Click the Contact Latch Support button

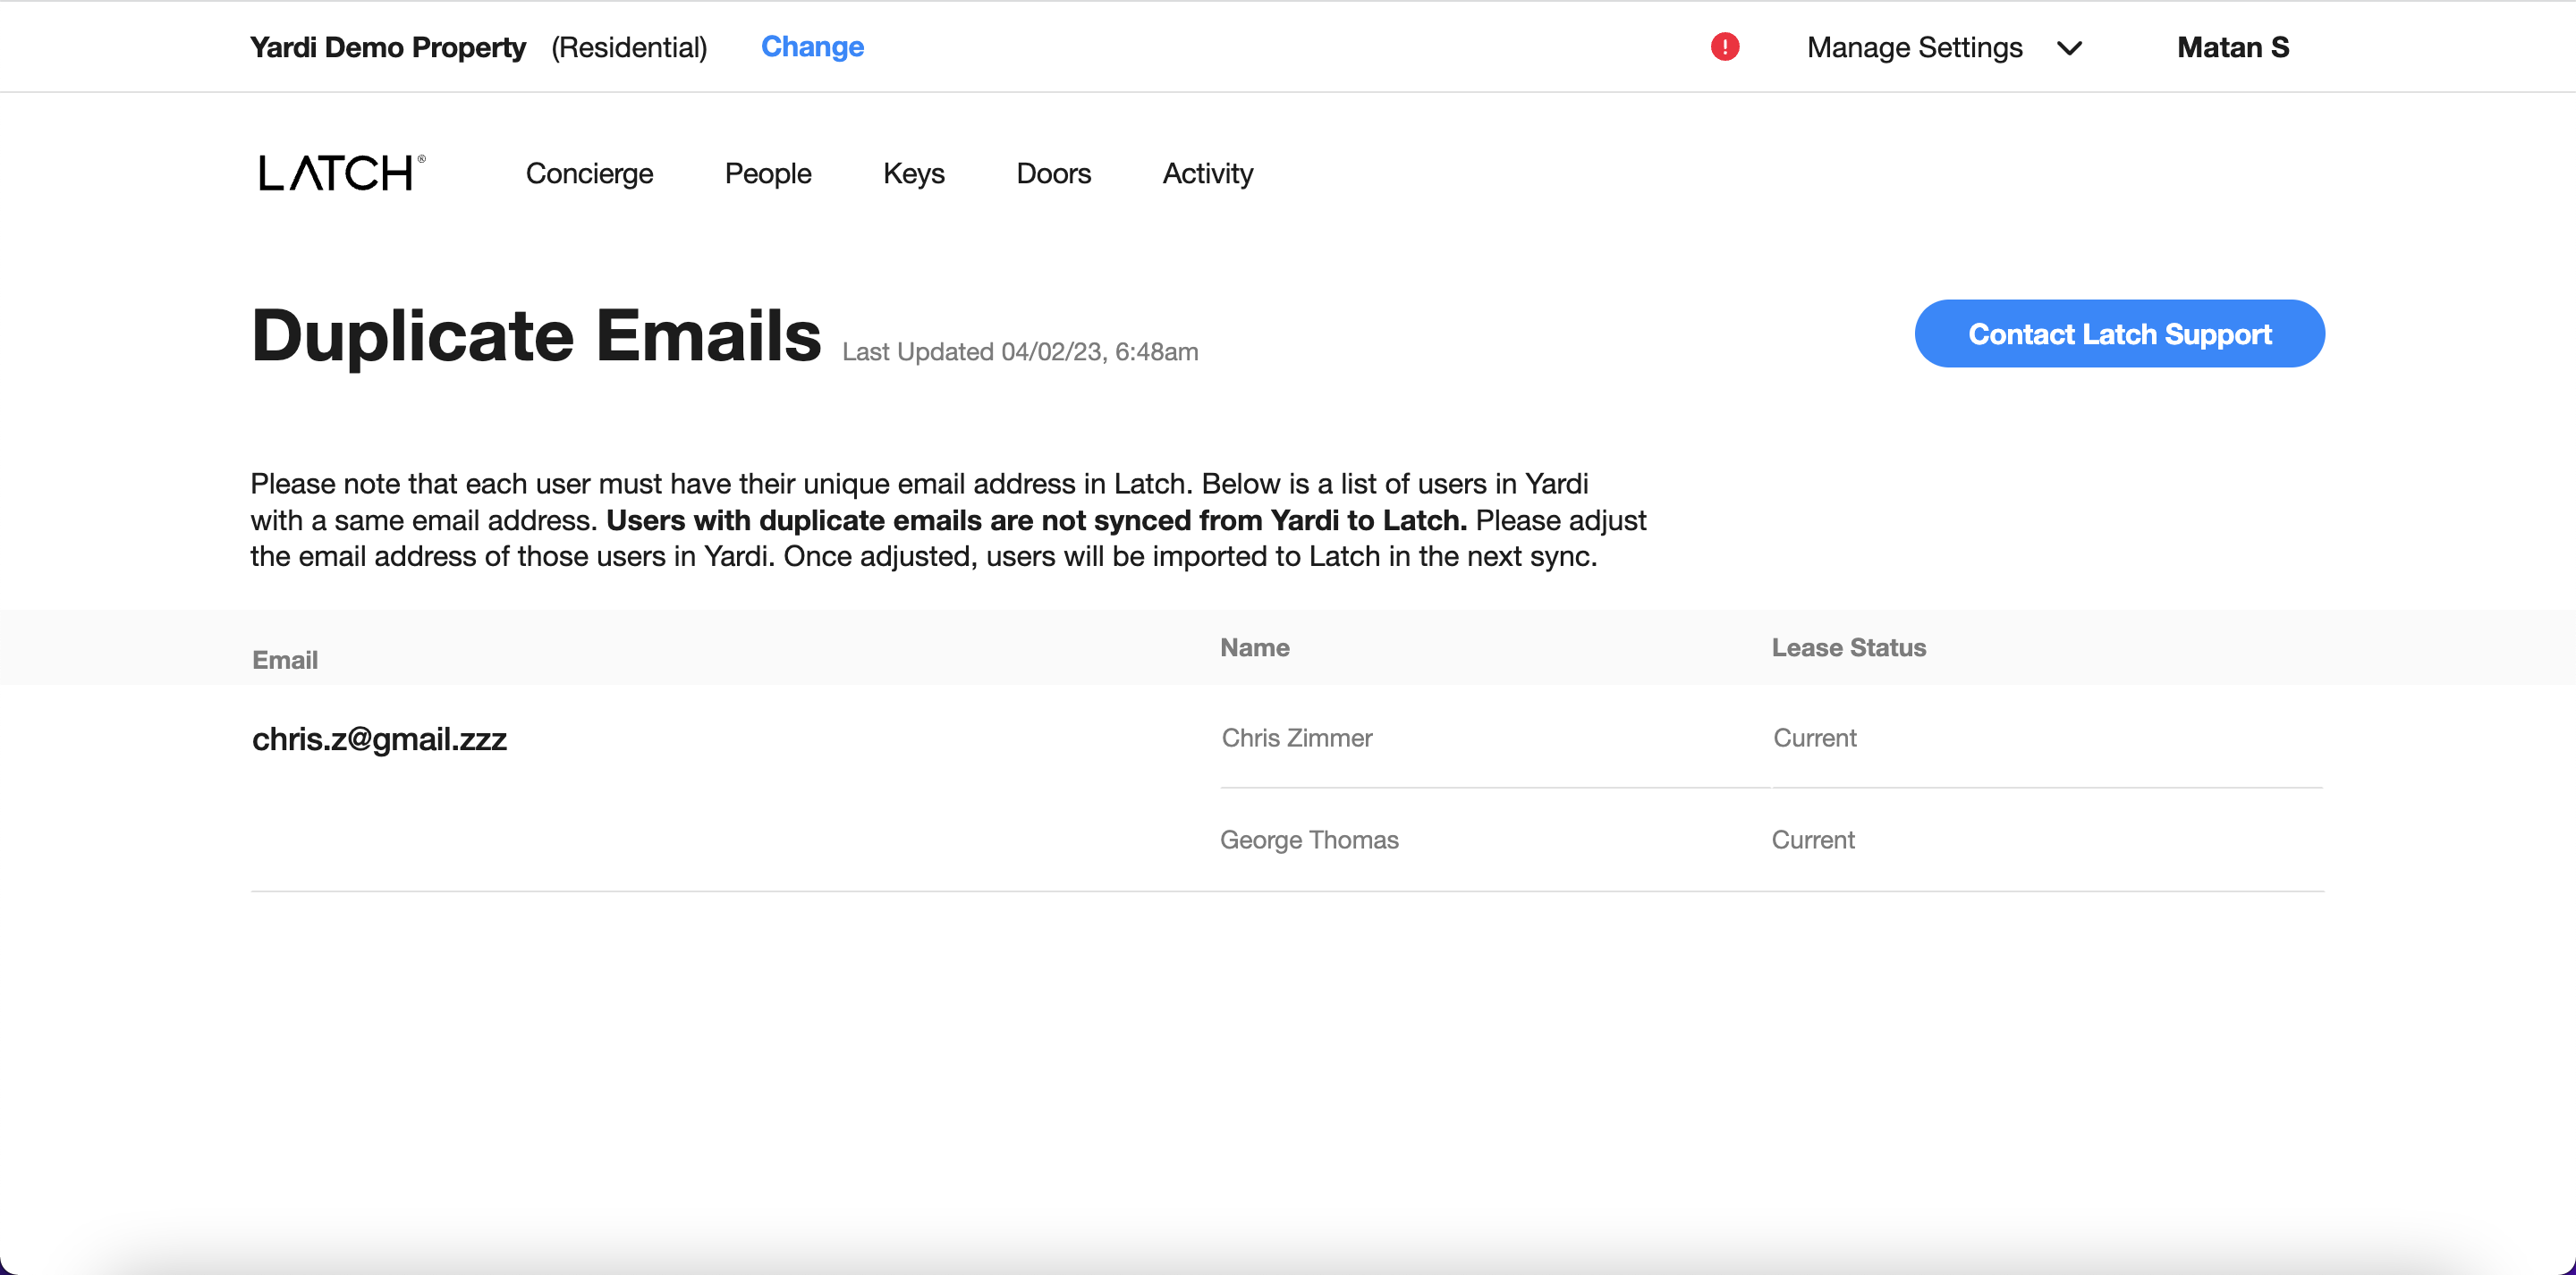2119,333
